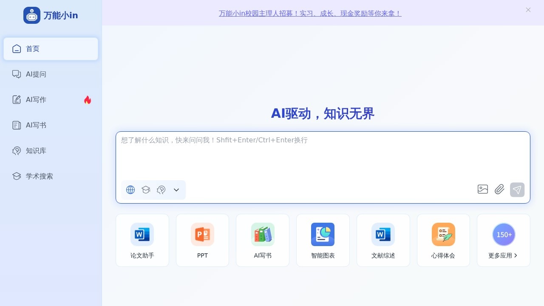Open the PPT generator icon
This screenshot has width=544, height=306.
point(202,234)
